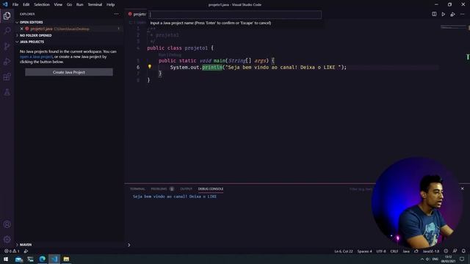Select projeto1.java row in Open Editors
The height and width of the screenshot is (264, 470).
pyautogui.click(x=69, y=29)
